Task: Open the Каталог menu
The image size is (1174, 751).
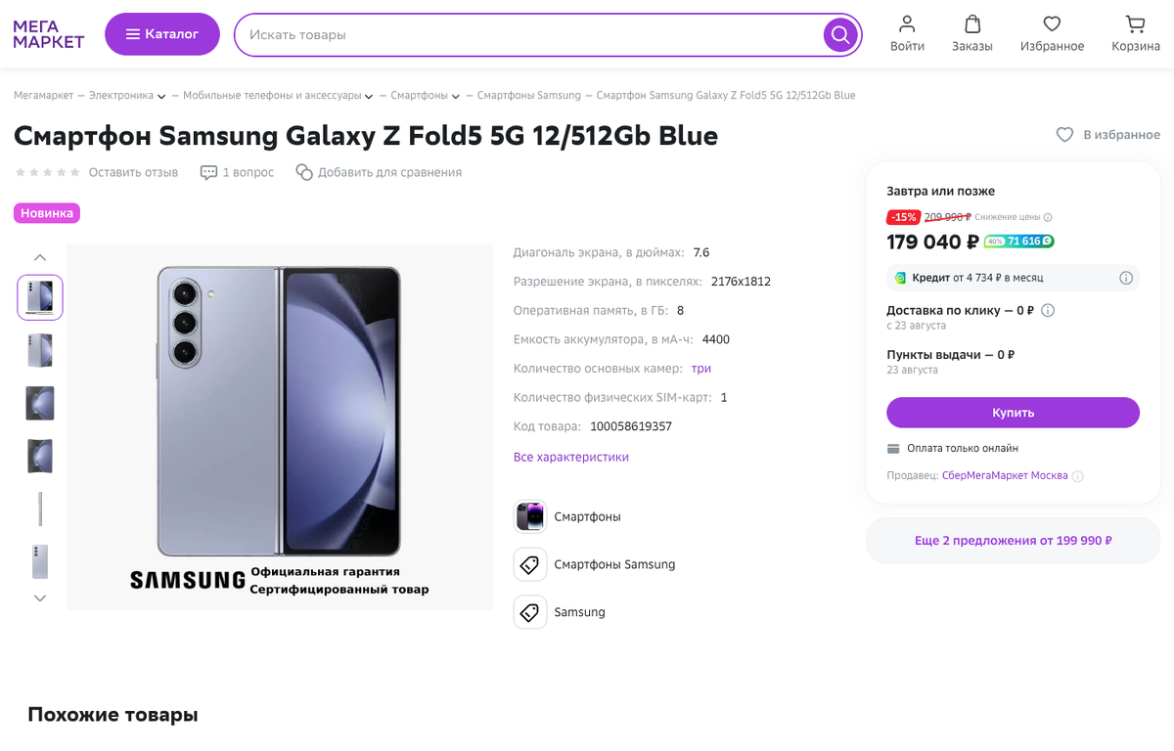Action: [x=162, y=34]
